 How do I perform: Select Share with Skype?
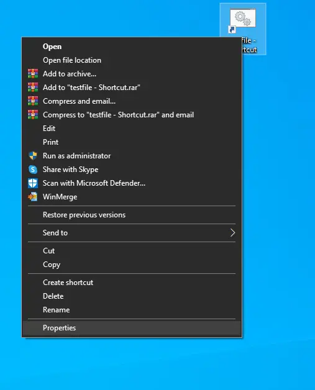click(x=132, y=170)
